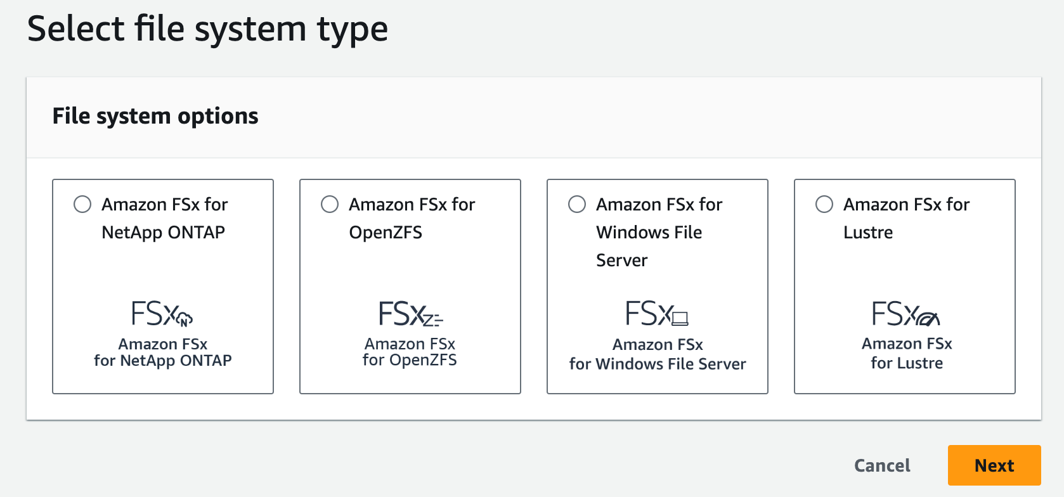Image resolution: width=1064 pixels, height=497 pixels.
Task: Click the Amazon FSx for Windows File Server logo icon
Action: coord(657,315)
